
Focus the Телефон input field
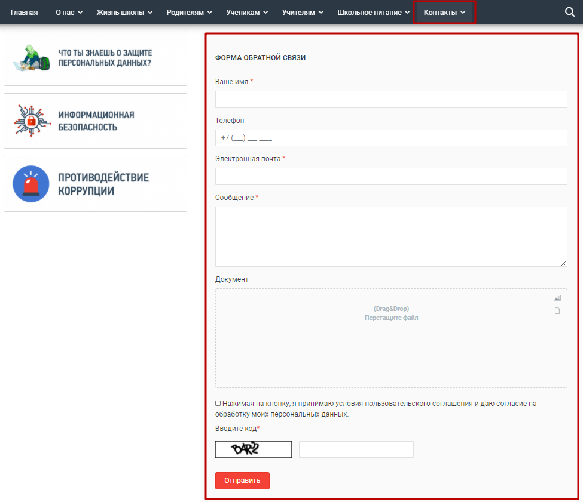tap(391, 138)
